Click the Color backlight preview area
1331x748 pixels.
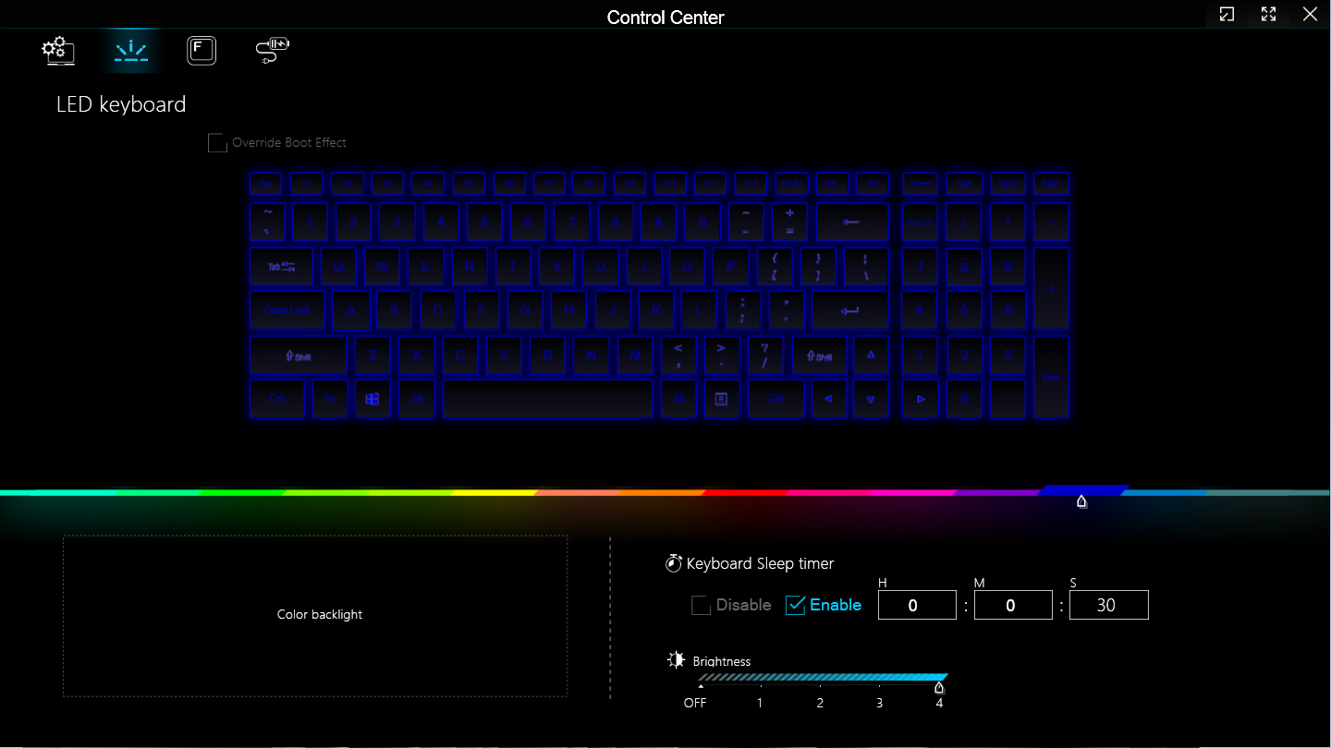click(x=315, y=616)
